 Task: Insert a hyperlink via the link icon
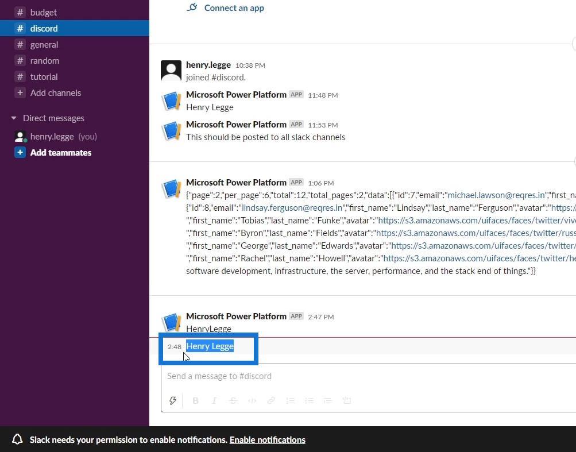pyautogui.click(x=271, y=400)
